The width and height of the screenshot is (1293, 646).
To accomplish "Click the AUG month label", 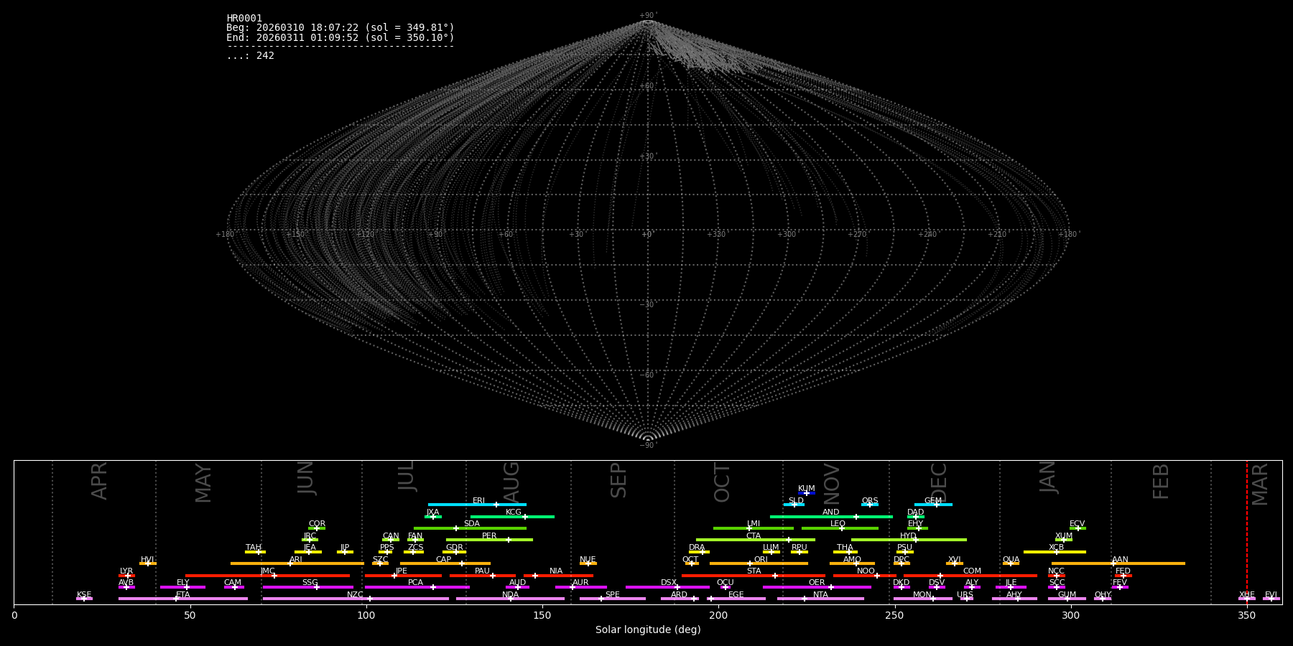I will (511, 483).
